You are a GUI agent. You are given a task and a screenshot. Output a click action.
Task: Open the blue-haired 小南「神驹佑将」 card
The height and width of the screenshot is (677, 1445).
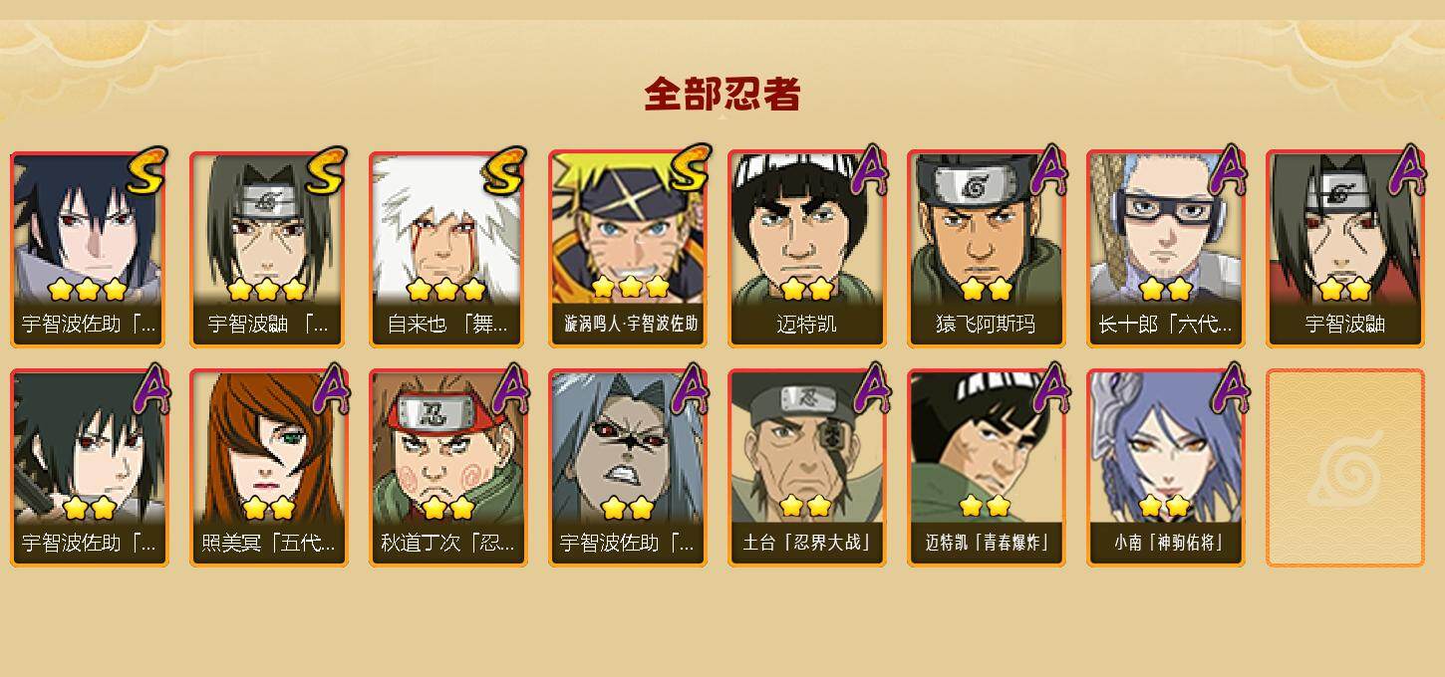pos(1165,468)
